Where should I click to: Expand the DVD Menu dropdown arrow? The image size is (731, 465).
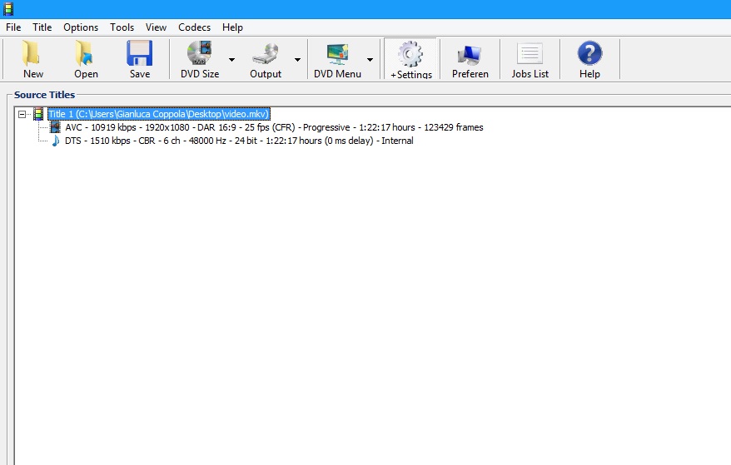point(370,60)
